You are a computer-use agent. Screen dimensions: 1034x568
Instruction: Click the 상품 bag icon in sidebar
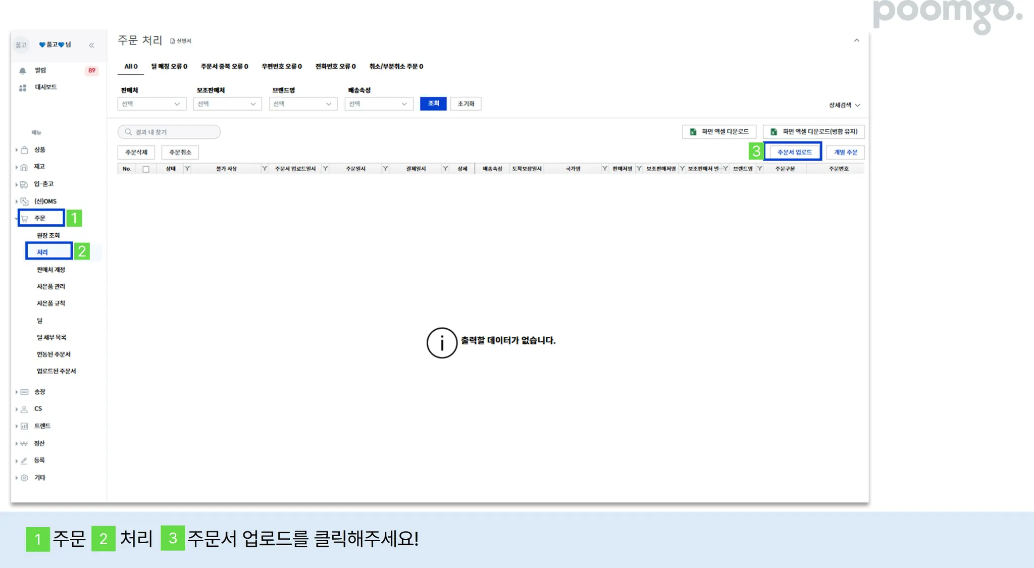click(x=24, y=150)
